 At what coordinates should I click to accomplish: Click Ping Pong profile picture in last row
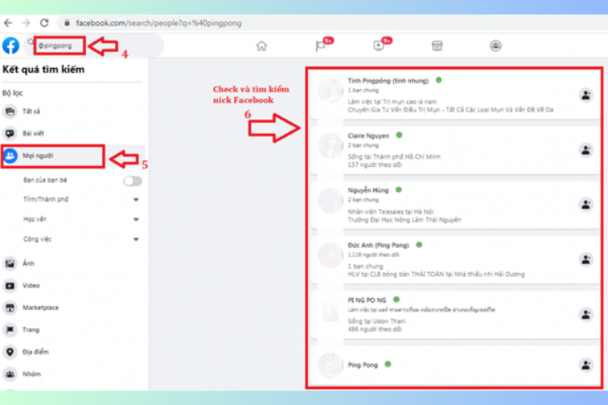(330, 364)
